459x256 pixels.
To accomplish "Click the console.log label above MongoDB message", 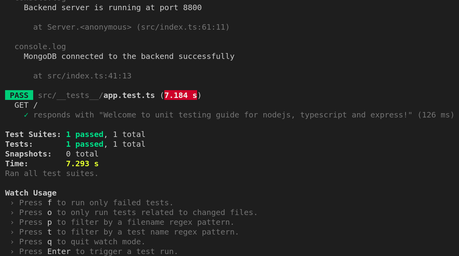I will [x=40, y=47].
